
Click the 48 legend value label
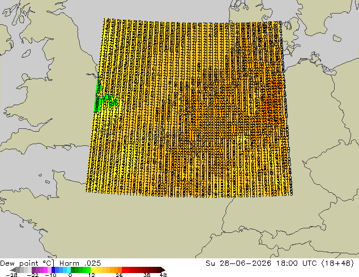163,275
